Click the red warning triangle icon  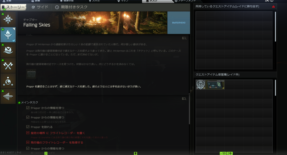pyautogui.click(x=273, y=7)
